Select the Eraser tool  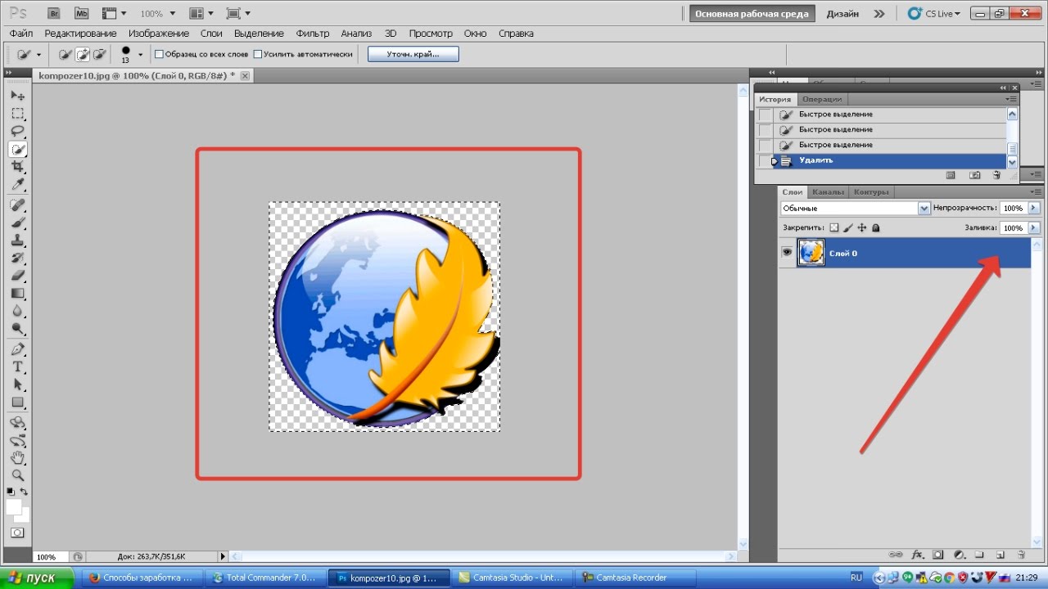(17, 276)
